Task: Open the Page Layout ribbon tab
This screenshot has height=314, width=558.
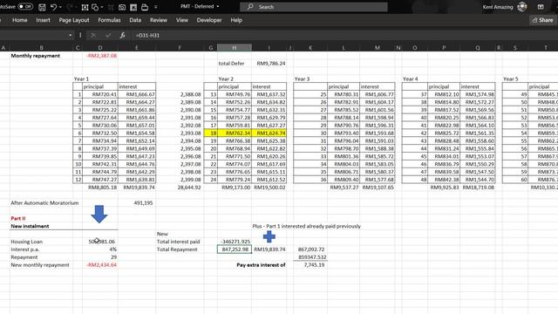Action: [74, 20]
